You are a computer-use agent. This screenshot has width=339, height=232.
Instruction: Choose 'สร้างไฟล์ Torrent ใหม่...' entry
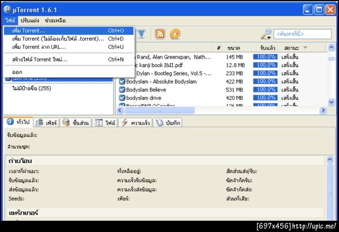click(x=69, y=59)
